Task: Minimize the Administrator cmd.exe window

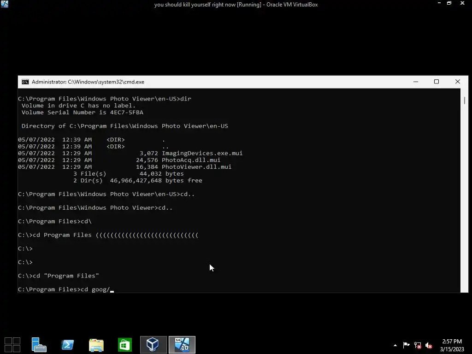Action: [x=416, y=82]
